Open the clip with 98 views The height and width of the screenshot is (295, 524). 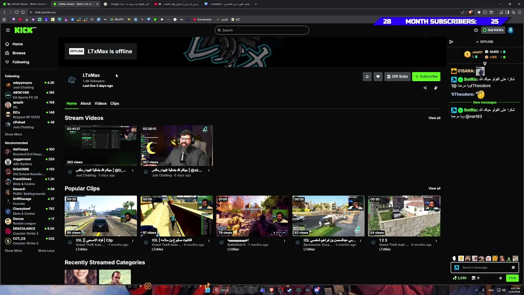click(x=101, y=216)
